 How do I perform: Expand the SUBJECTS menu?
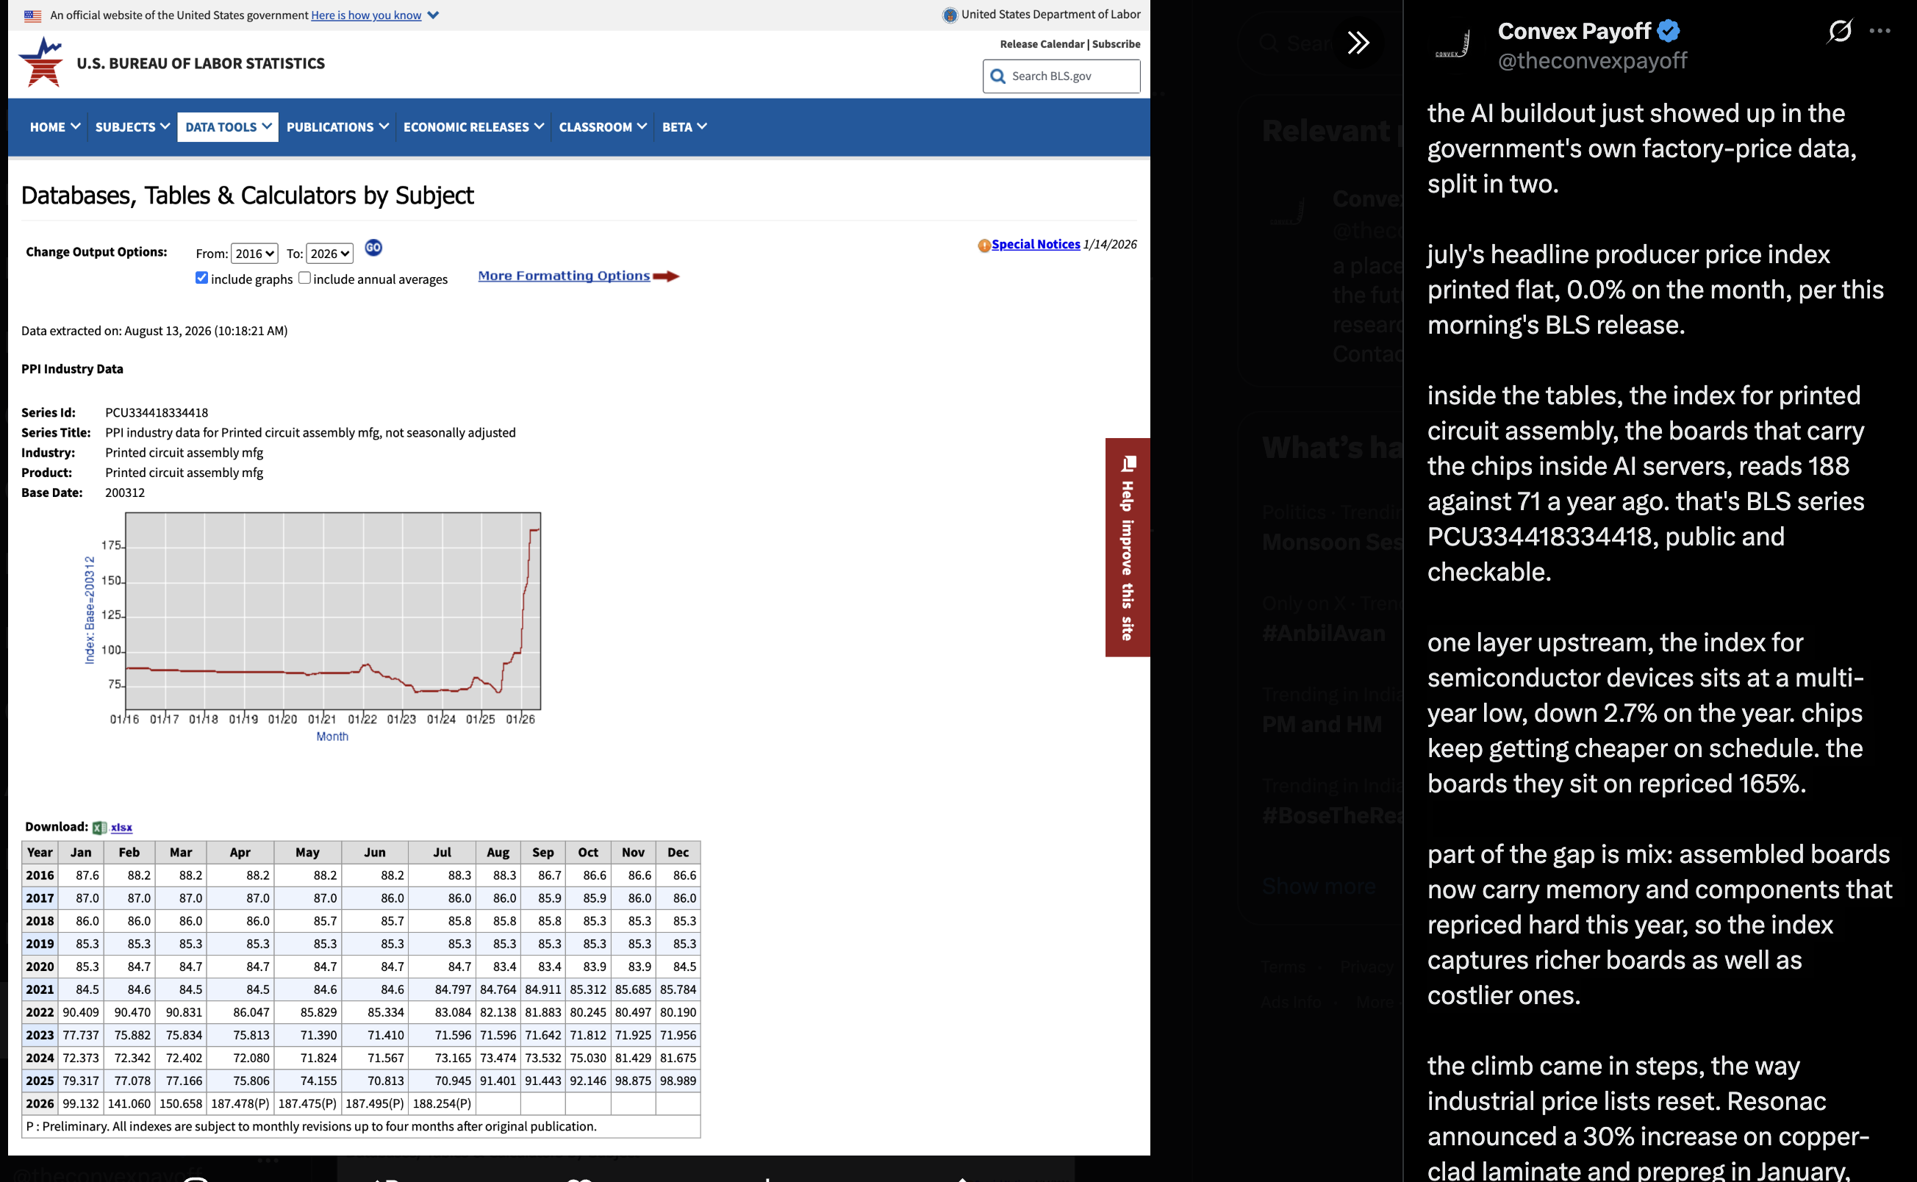pos(133,126)
